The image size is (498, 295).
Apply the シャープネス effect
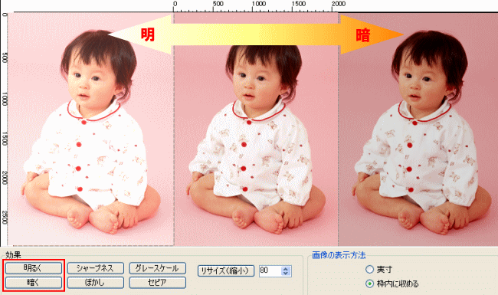click(x=95, y=268)
